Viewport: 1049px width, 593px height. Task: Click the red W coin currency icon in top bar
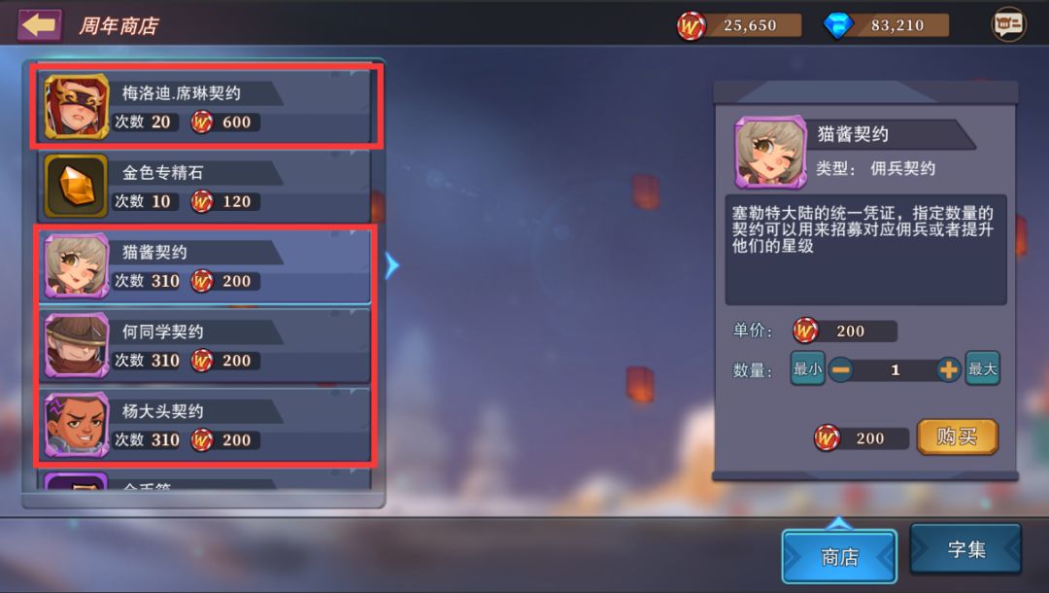pos(692,26)
